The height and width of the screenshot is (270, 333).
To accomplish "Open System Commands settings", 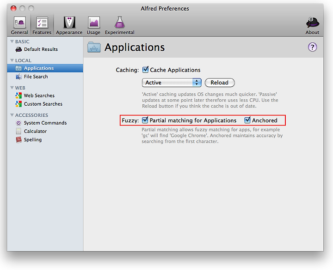I will (45, 123).
